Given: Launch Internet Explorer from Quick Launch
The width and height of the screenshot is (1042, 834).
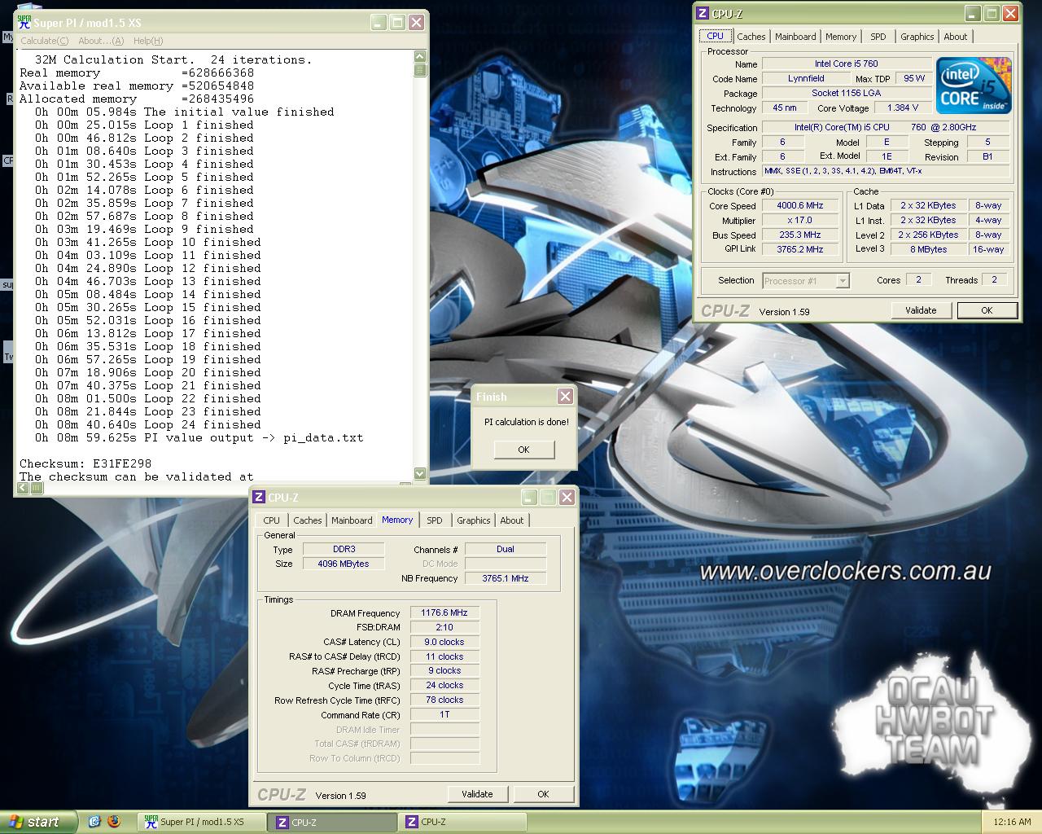Looking at the screenshot, I should pyautogui.click(x=94, y=822).
